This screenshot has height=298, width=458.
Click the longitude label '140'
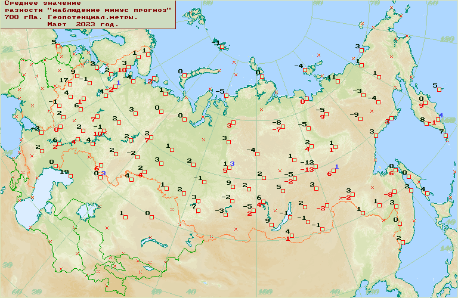pyautogui.click(x=447, y=249)
